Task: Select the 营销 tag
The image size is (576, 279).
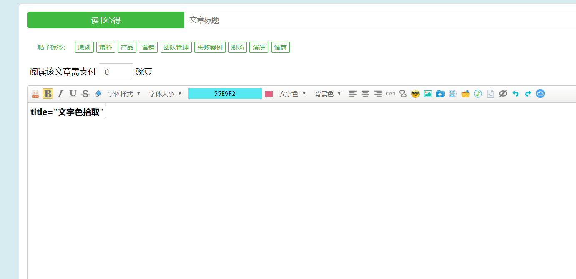Action: tap(148, 47)
